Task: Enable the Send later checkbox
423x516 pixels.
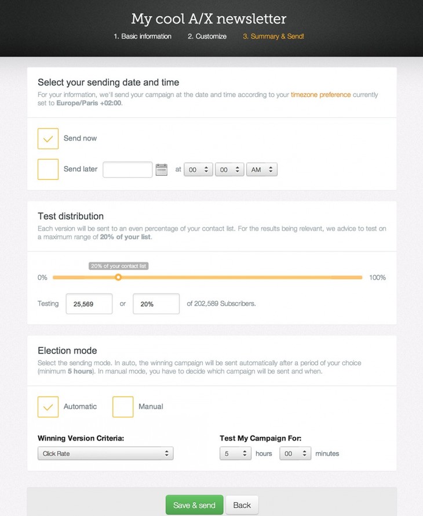Action: (x=48, y=169)
